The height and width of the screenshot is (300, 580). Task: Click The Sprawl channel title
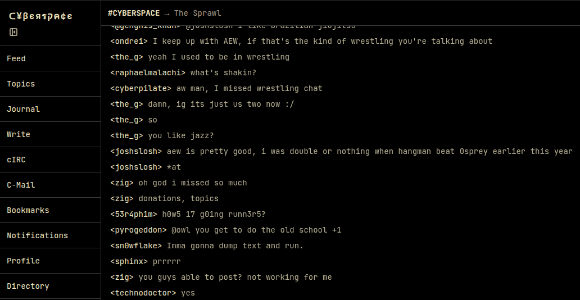[x=197, y=13]
